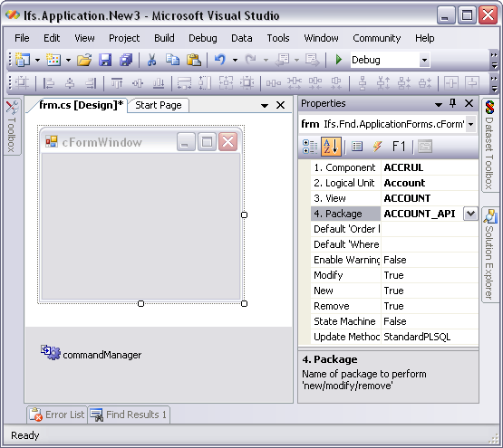The image size is (503, 448).
Task: Expand the New Project dropdown arrow
Action: 37,60
